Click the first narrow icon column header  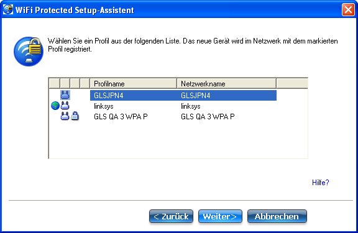click(x=54, y=83)
